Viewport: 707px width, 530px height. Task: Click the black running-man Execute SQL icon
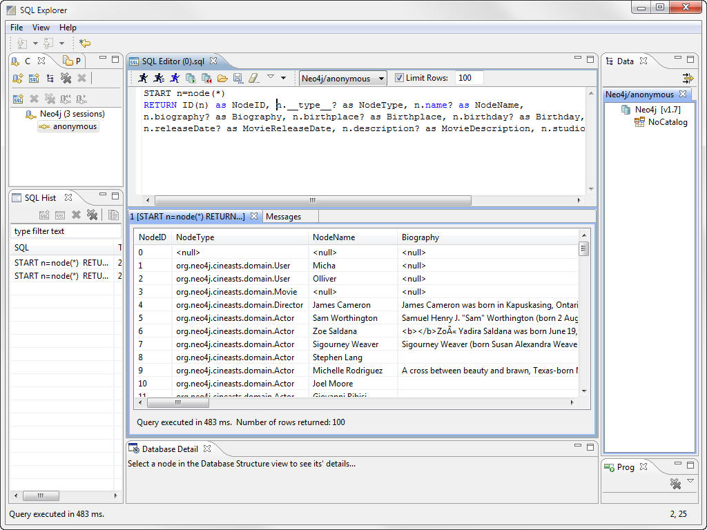143,78
